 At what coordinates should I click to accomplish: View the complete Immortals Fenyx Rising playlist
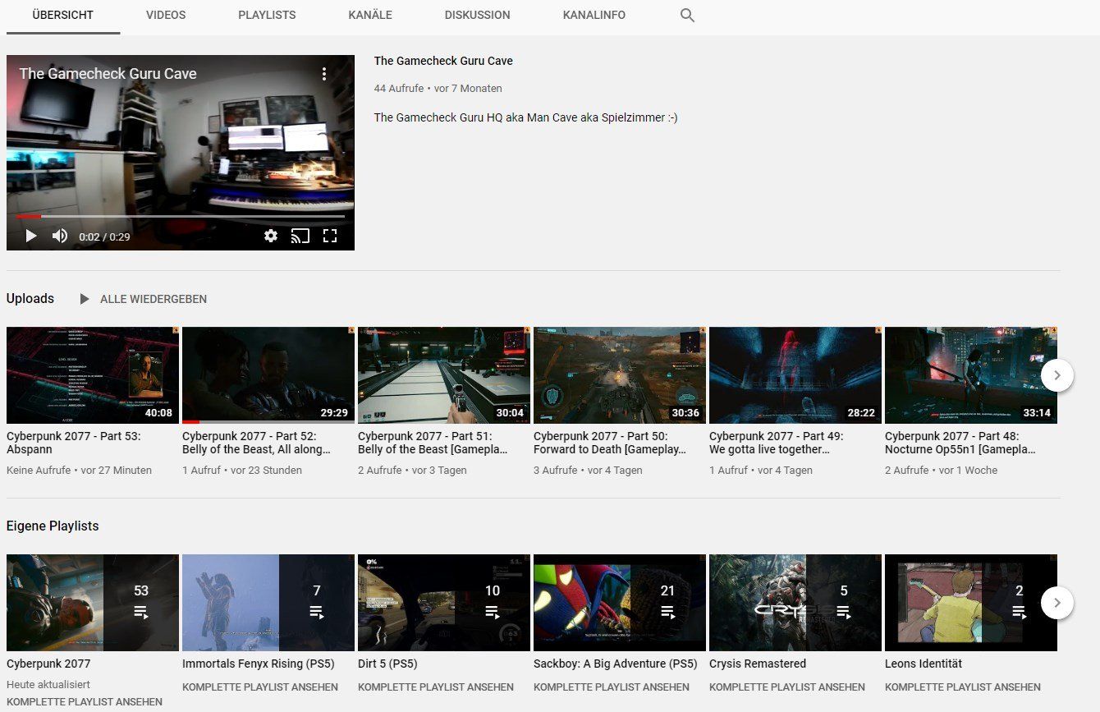tap(260, 687)
